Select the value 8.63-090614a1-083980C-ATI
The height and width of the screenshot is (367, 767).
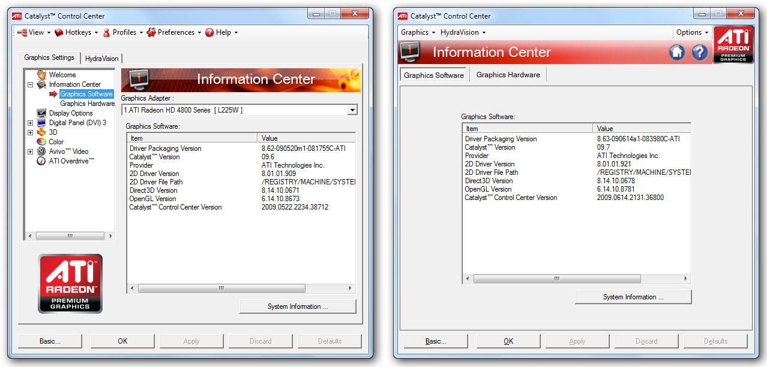pos(639,139)
